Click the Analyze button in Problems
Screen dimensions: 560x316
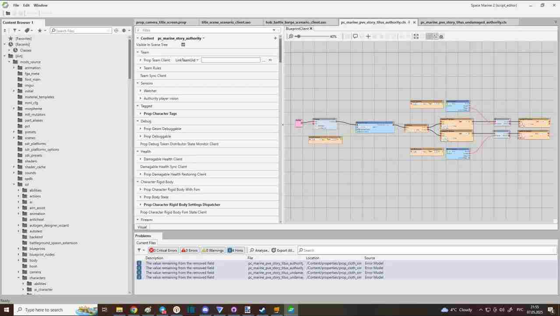pos(259,250)
